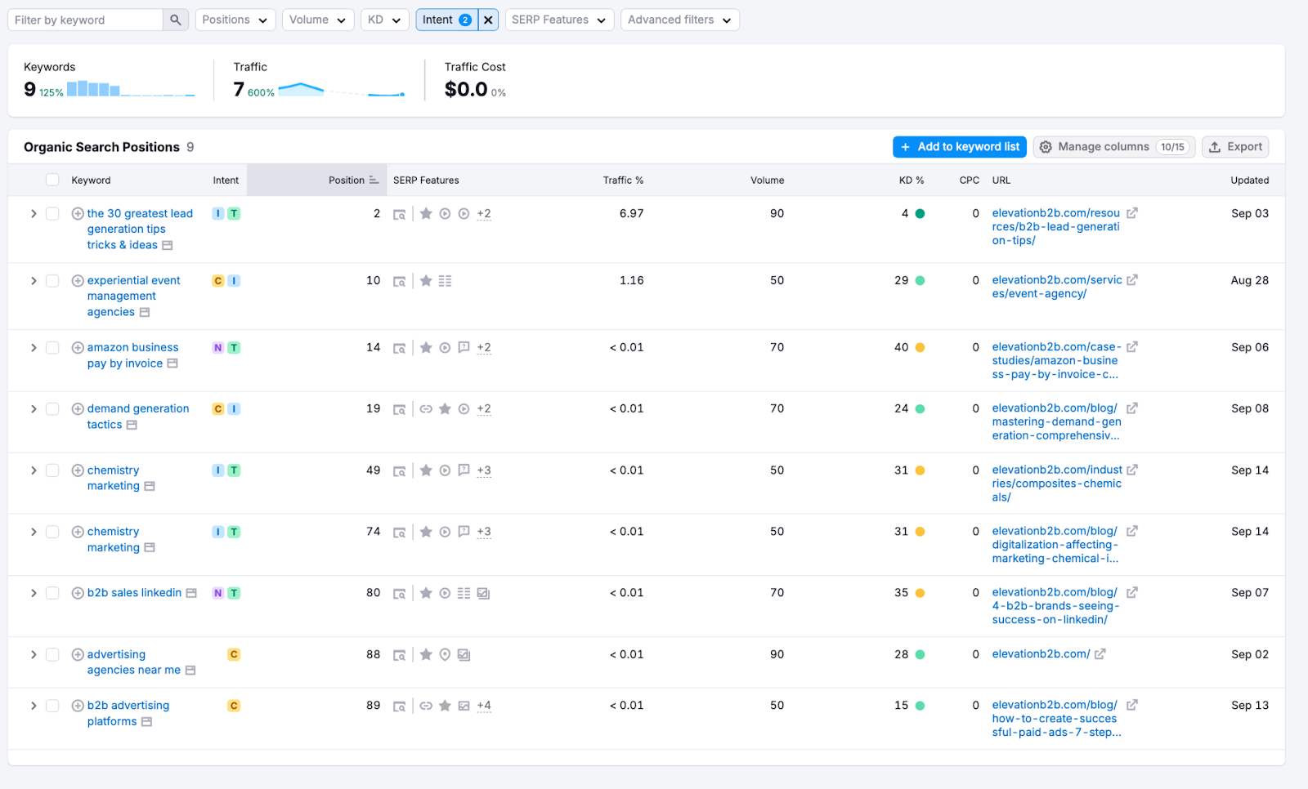Open elevationb2b.com/blog/4-b2b-brands LinkedIn URL link
Screen dimensions: 1308x789
(1055, 606)
